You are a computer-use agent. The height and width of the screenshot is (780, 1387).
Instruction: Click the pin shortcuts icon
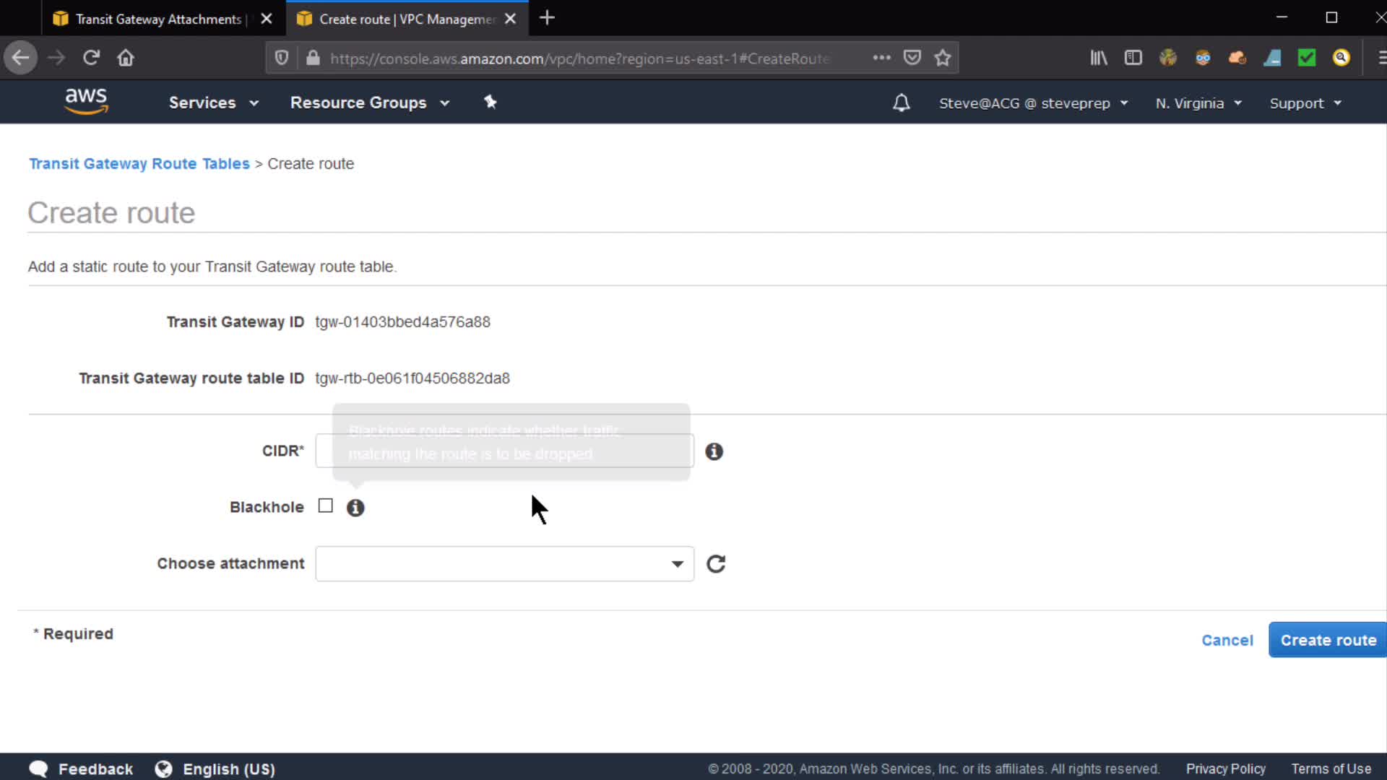click(x=490, y=102)
